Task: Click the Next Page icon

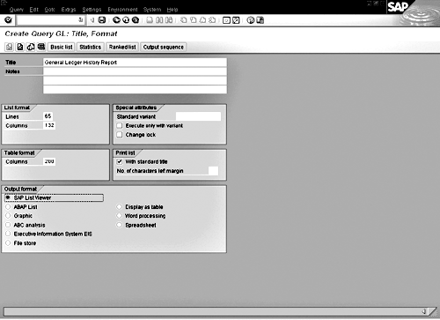Action: (202, 20)
